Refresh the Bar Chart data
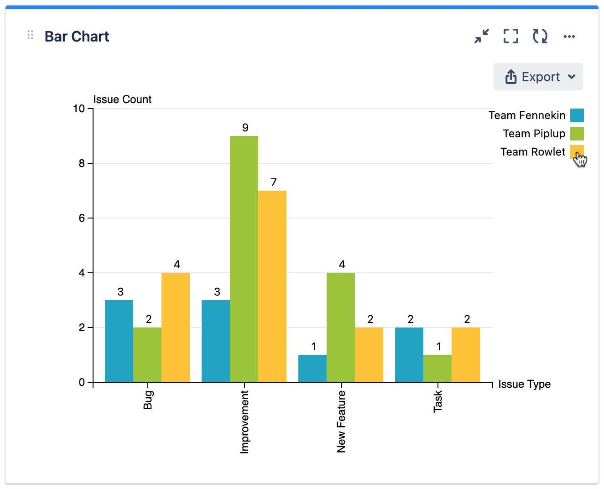The width and height of the screenshot is (604, 489). pos(540,36)
